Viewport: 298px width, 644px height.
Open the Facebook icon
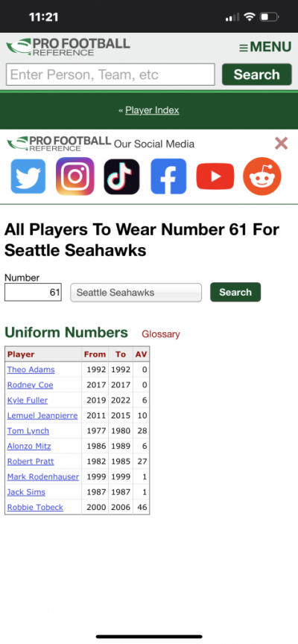[168, 176]
